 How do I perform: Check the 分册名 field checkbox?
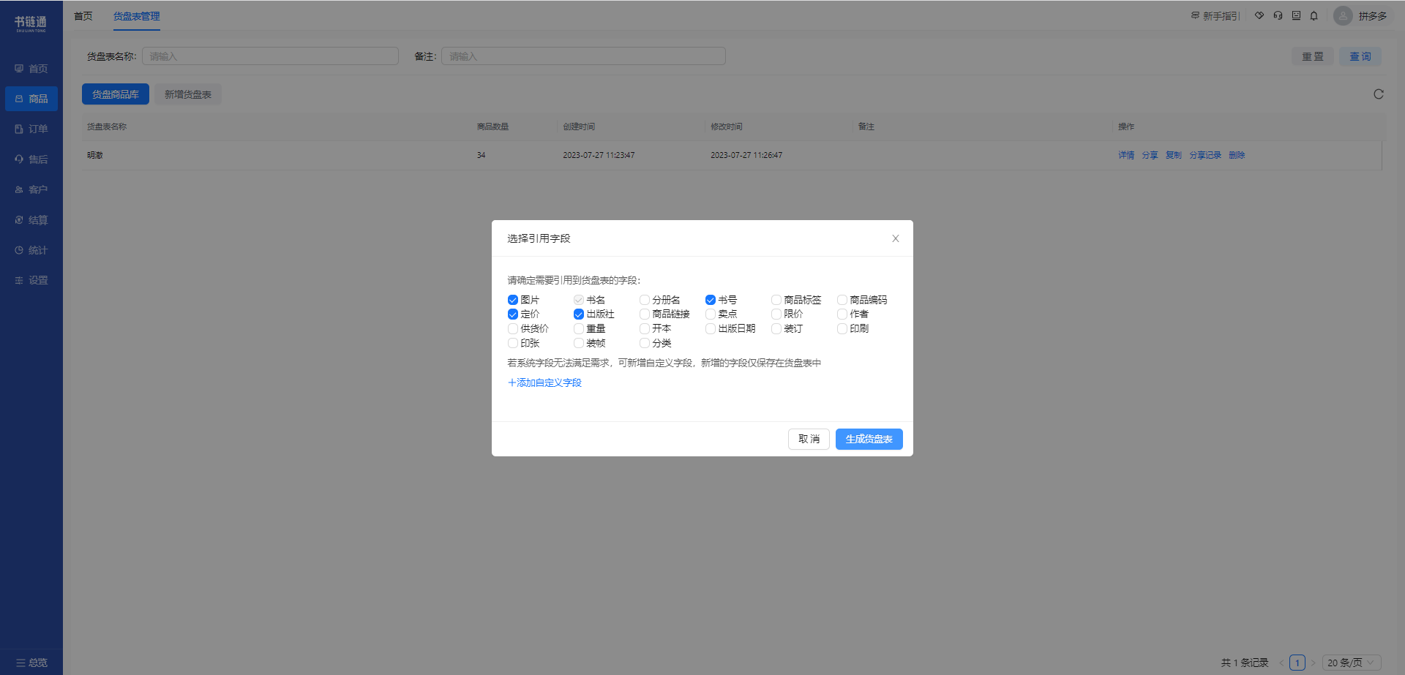click(x=644, y=300)
